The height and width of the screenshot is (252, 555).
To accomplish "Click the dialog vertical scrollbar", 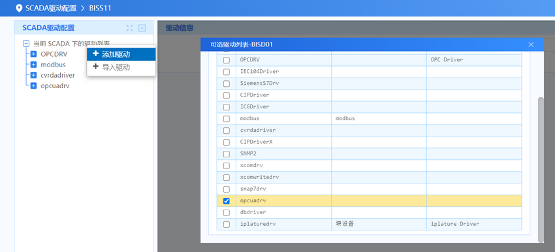I will tap(541, 170).
